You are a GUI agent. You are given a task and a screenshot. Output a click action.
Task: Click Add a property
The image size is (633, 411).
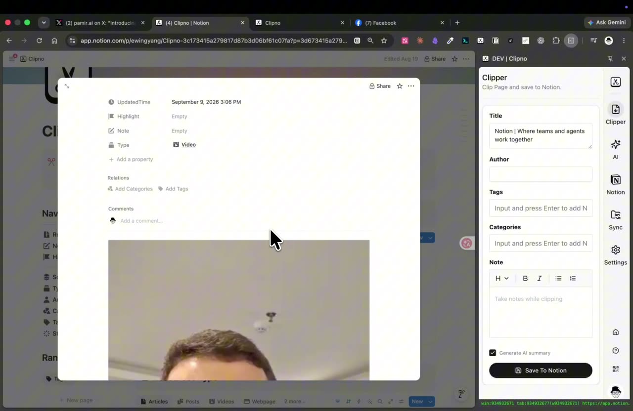[131, 159]
